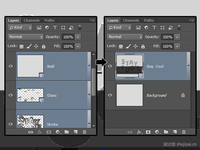Hide the Background layer
Screen dimensions: 200x150
coord(110,95)
